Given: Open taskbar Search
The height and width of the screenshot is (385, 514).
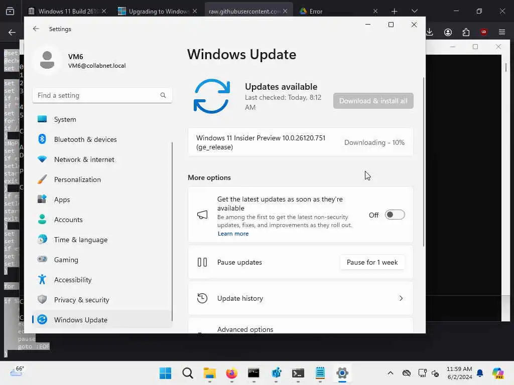Looking at the screenshot, I should pyautogui.click(x=188, y=373).
